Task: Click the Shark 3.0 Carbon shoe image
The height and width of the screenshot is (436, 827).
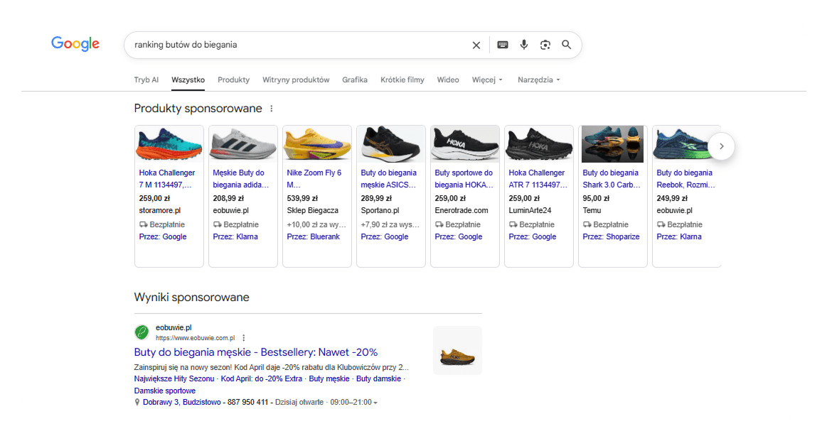Action: coord(612,143)
